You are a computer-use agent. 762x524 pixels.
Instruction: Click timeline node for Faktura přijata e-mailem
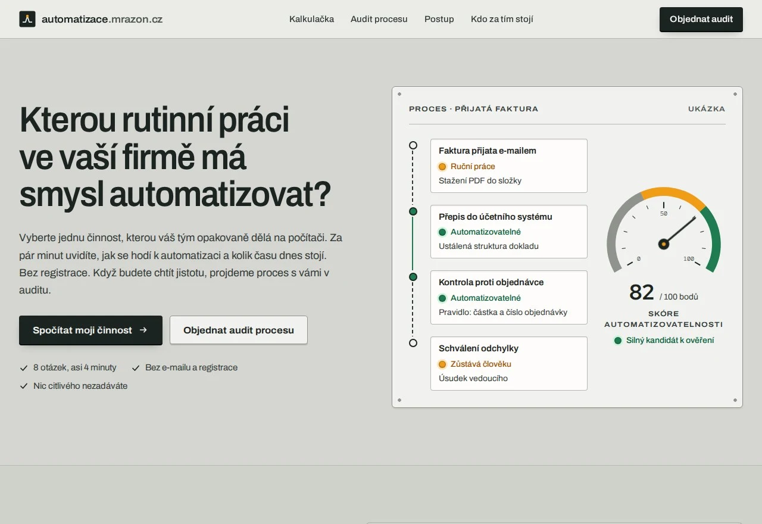[x=413, y=145]
